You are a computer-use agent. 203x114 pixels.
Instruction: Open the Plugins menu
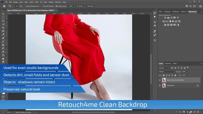51,2
